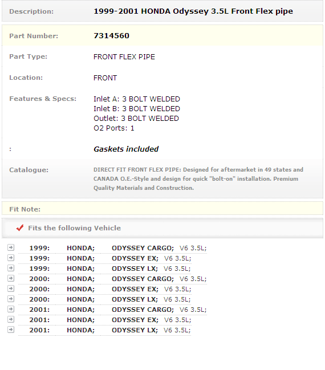Screen dimensions: 325x370
Task: Click the Fit Note section bar
Action: 162,208
